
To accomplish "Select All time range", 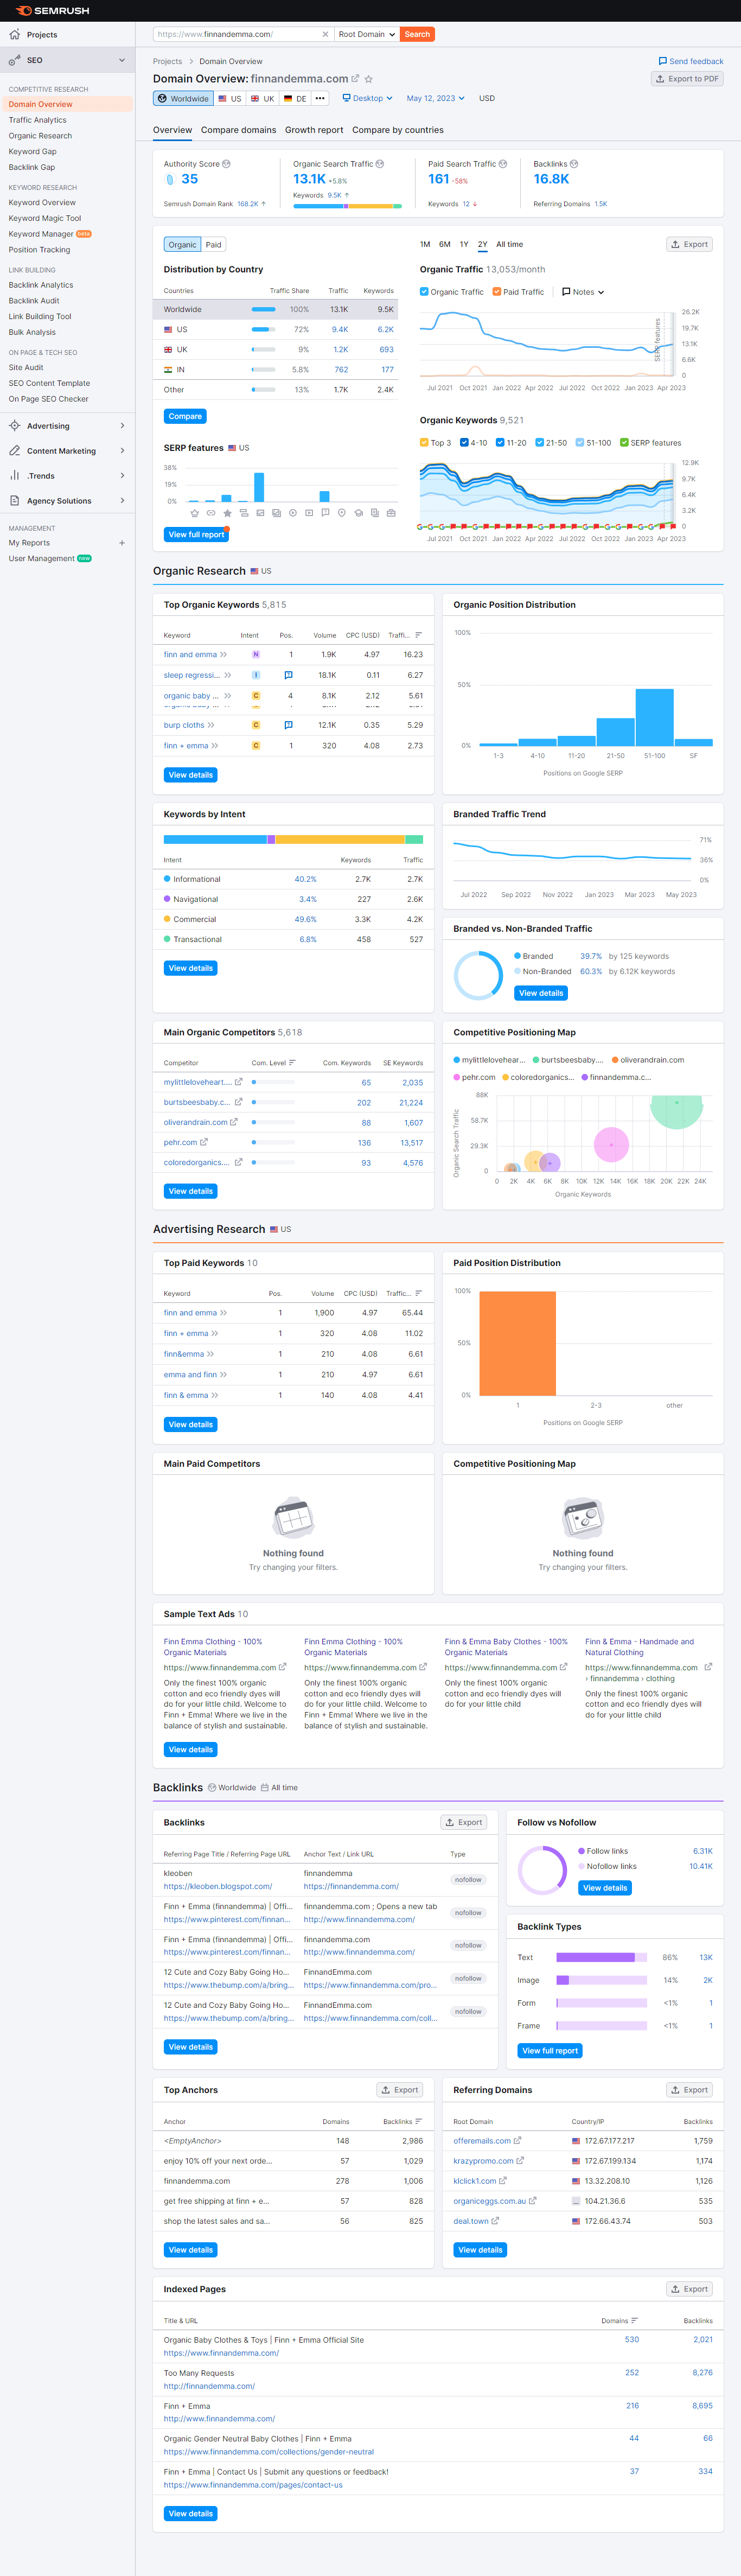I will coord(509,244).
